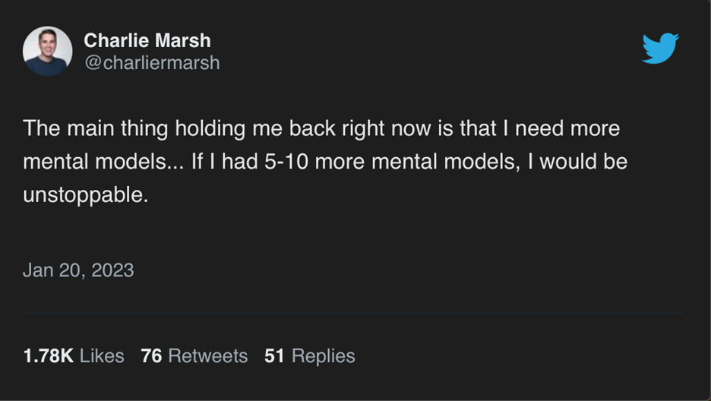Click the words "I need more"
711x401 pixels.
point(562,128)
